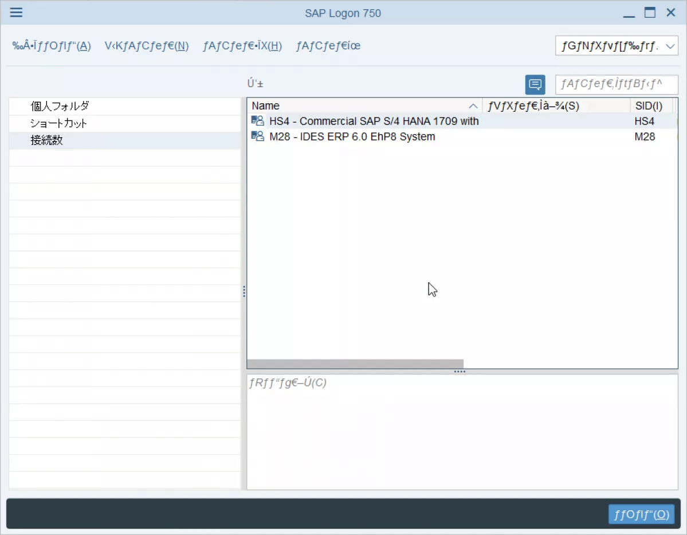Click the vertical splitter handle between panes
Image resolution: width=687 pixels, height=535 pixels.
244,291
